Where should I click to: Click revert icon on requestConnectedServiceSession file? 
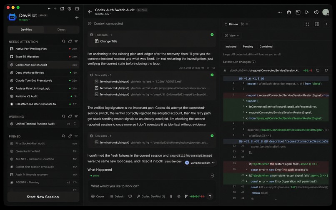point(318,70)
